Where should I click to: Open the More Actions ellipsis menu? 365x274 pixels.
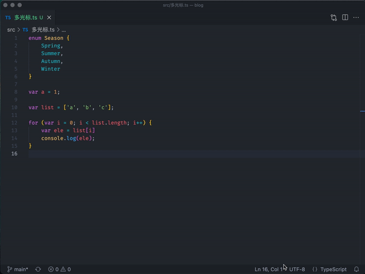pos(356,18)
